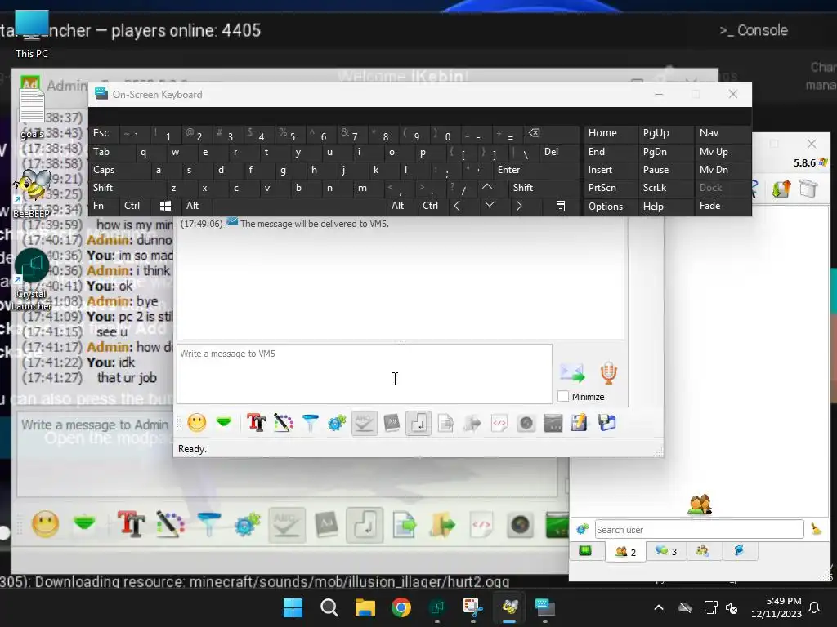The height and width of the screenshot is (627, 837).
Task: Open the groups tab in BeeBEEP
Action: [702, 551]
